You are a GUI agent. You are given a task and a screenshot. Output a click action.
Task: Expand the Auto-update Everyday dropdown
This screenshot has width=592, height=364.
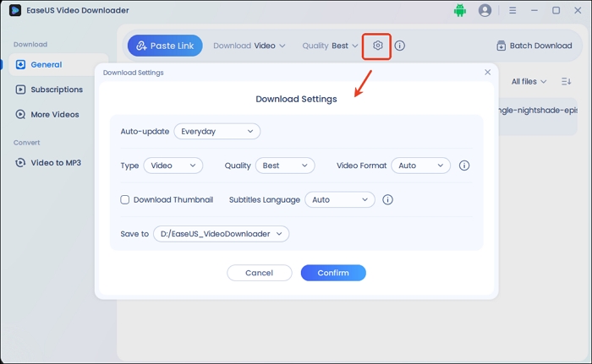click(x=217, y=132)
